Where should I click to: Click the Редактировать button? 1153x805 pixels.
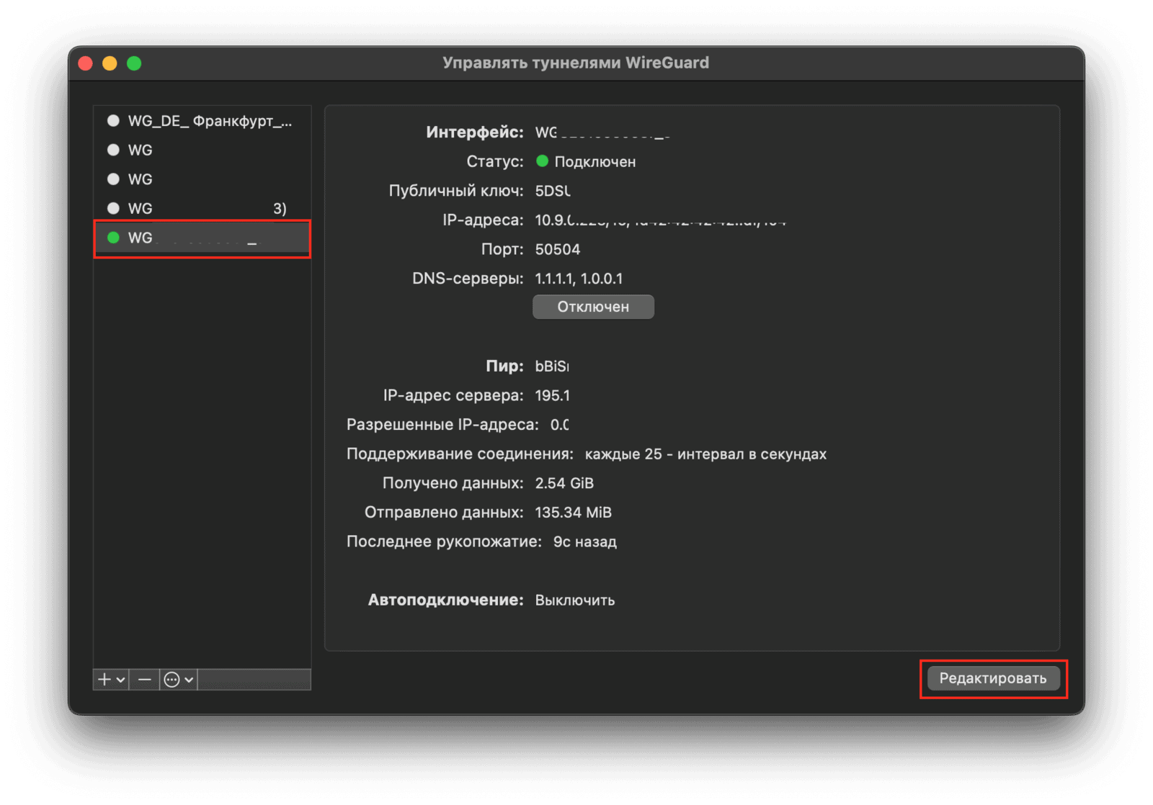click(992, 678)
